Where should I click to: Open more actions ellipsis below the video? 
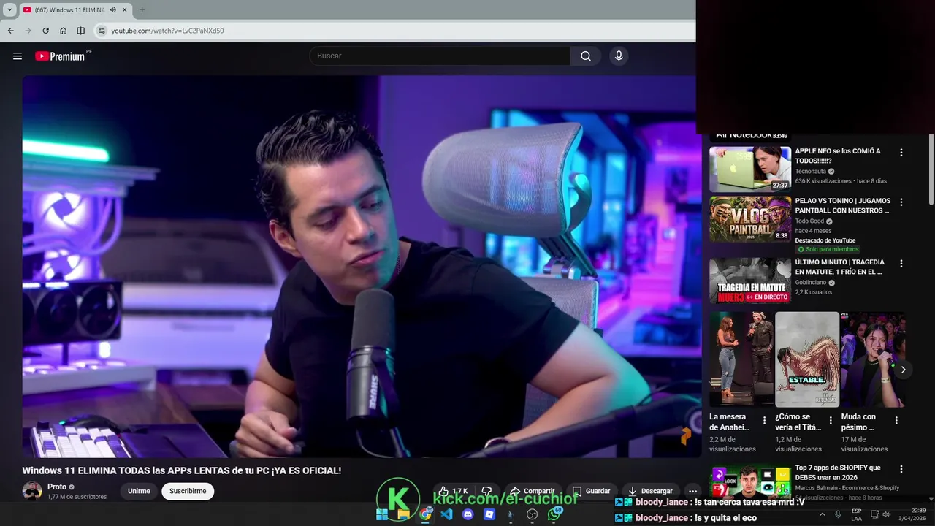692,491
